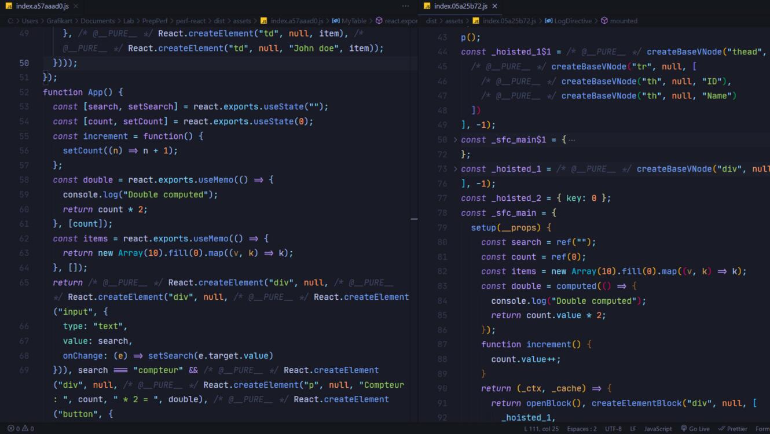The image size is (770, 434).
Task: Click the Go Live broadcast icon
Action: click(684, 429)
